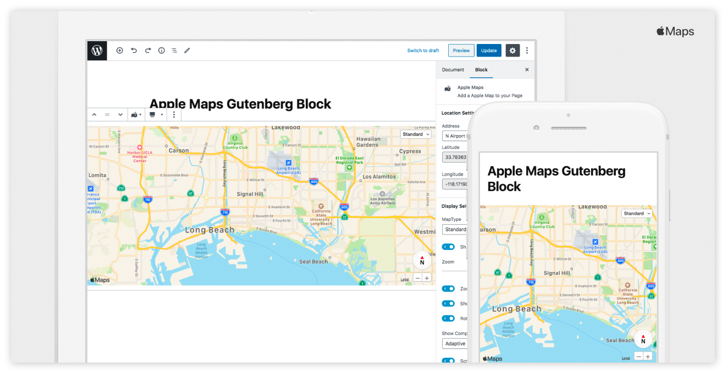Undo the last edit
728x373 pixels.
pyautogui.click(x=134, y=51)
